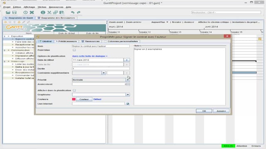This screenshot has height=149, width=266.
Task: Click the red color swatch beside Couleur
Action: pyautogui.click(x=74, y=99)
